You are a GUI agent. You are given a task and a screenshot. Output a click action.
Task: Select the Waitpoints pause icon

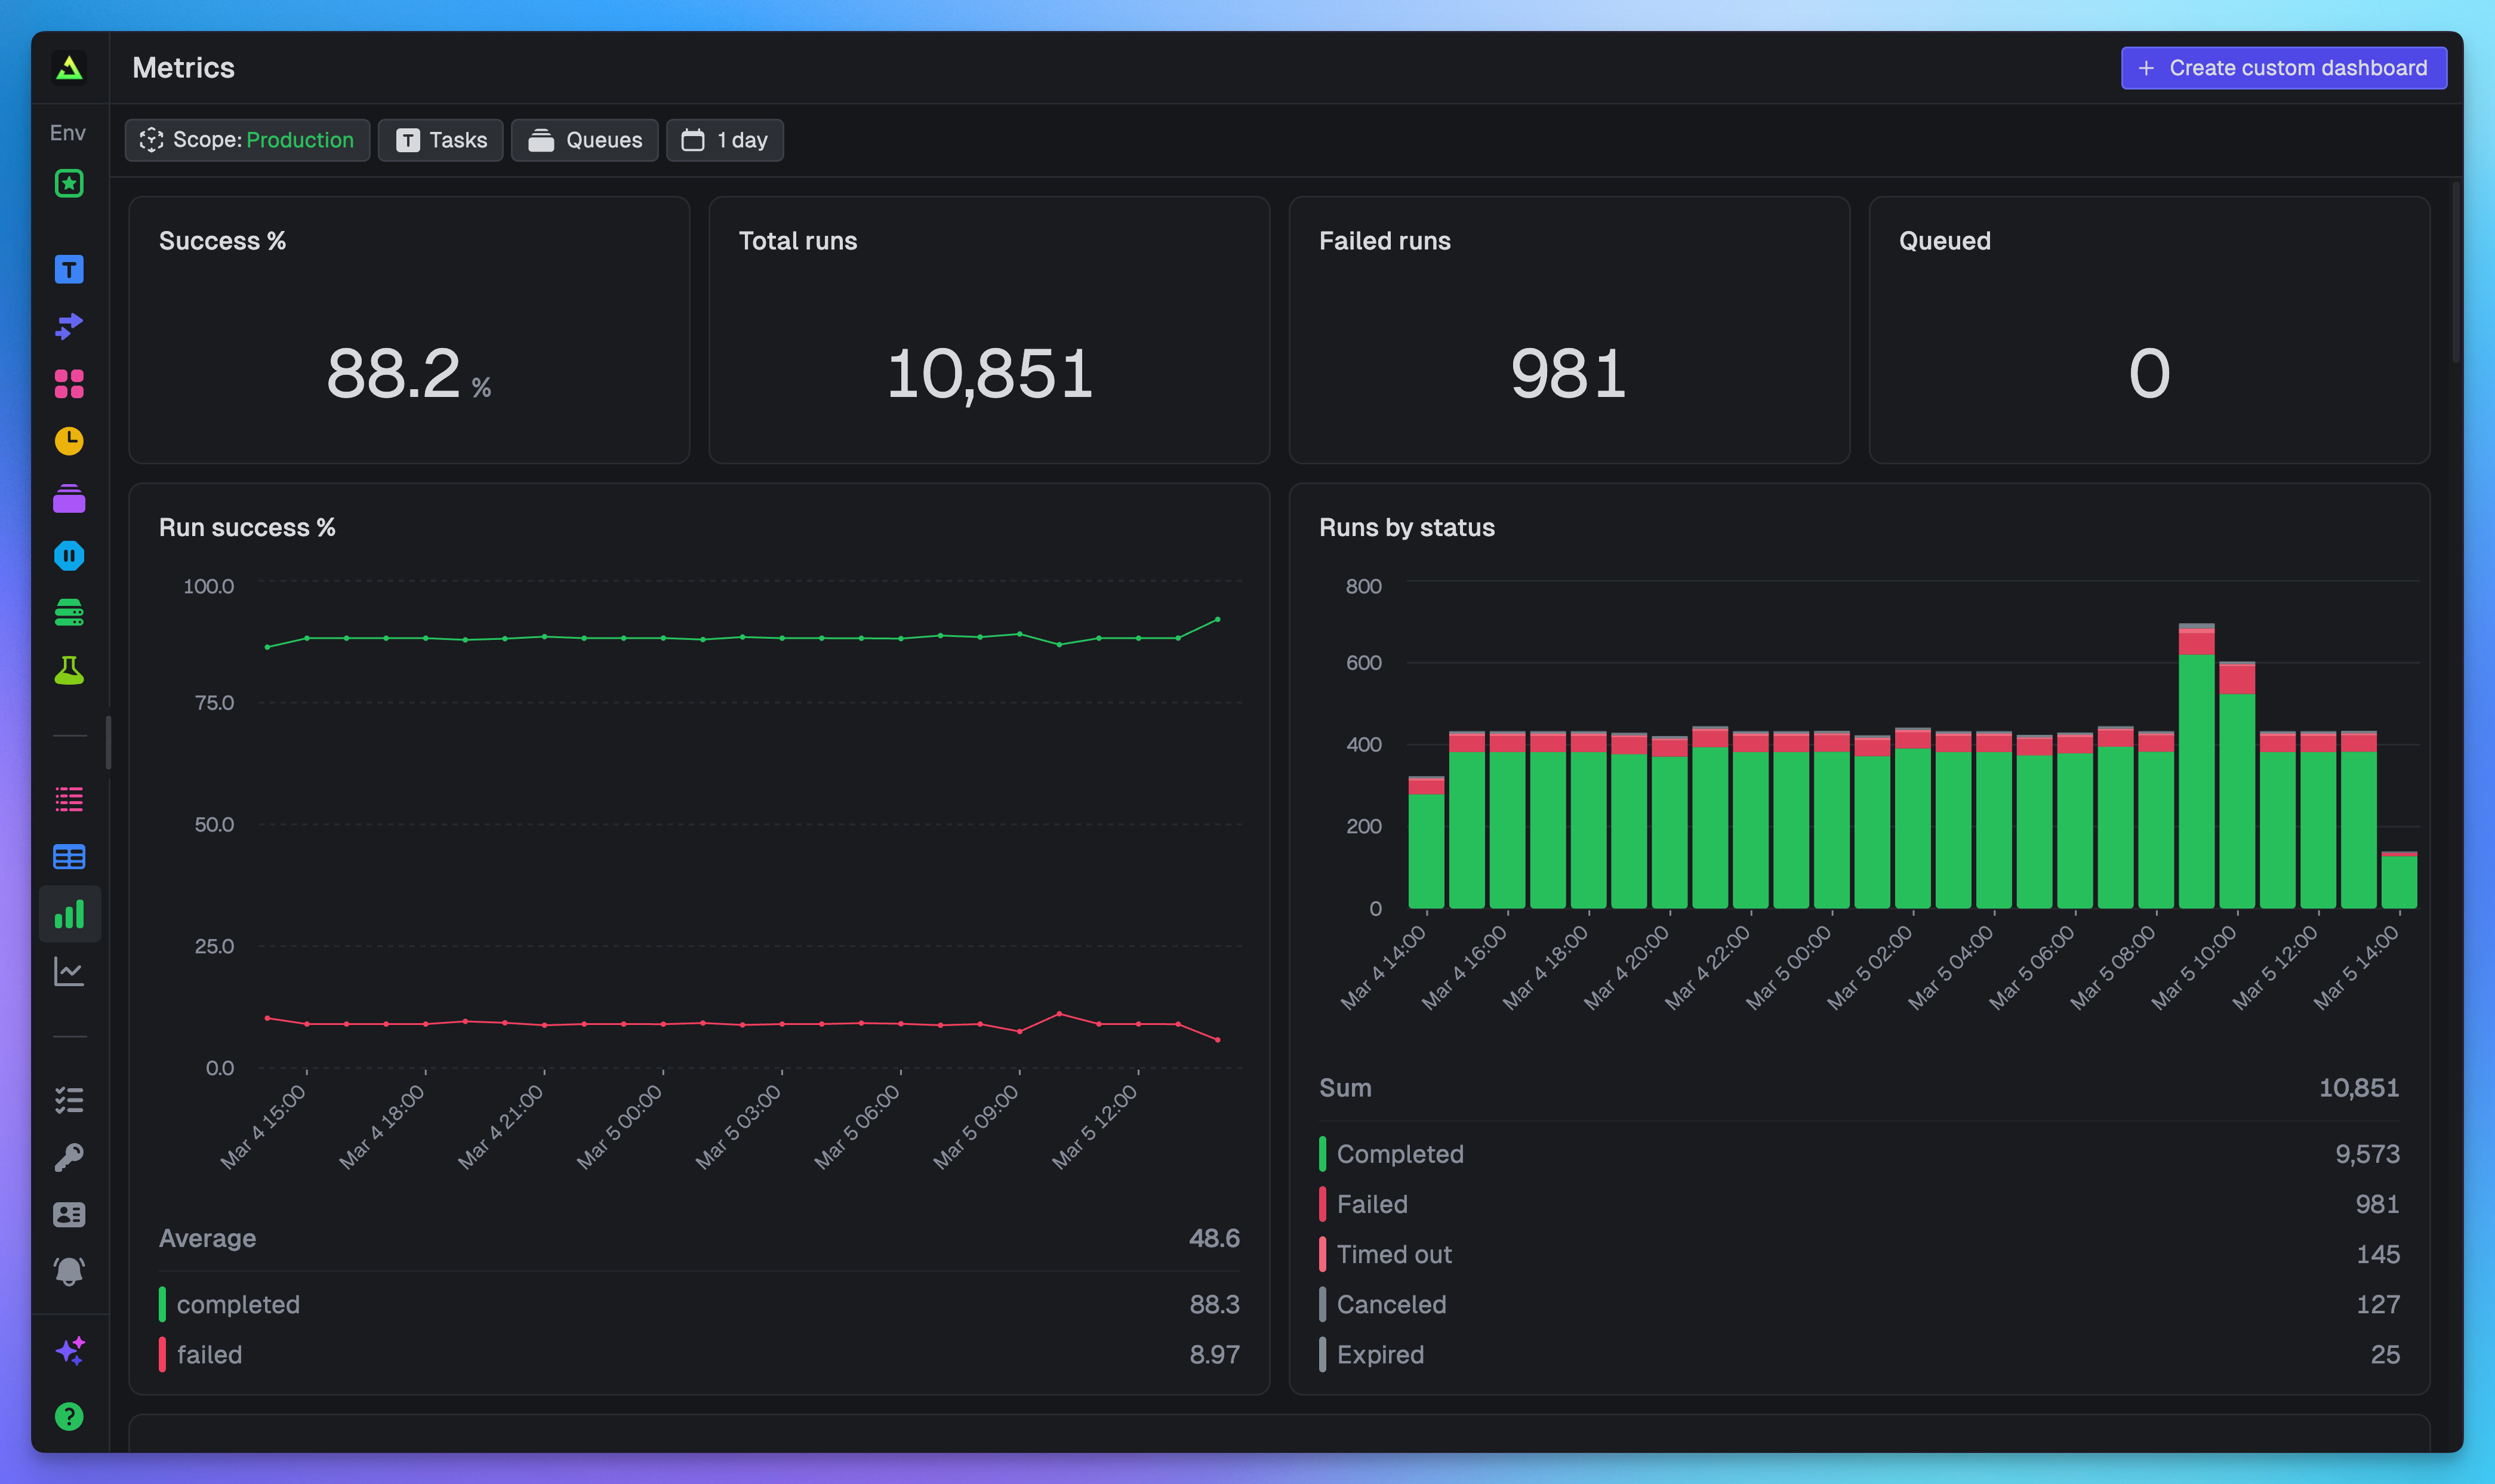click(x=68, y=556)
